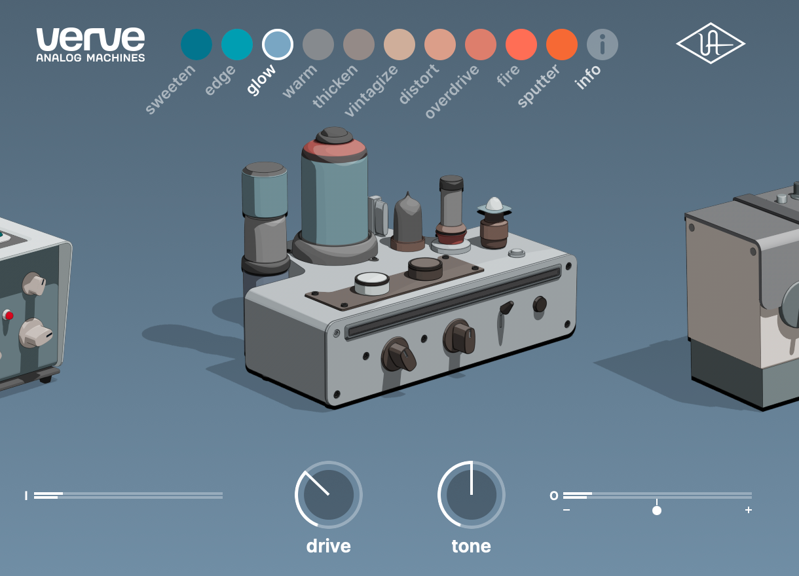799x576 pixels.
Task: Click the 'sputter' text label
Action: pyautogui.click(x=539, y=87)
